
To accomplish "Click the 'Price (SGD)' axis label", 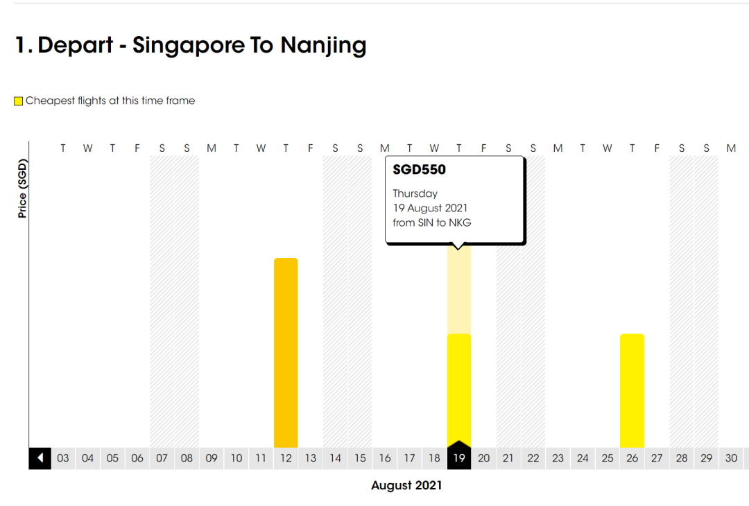I will [22, 189].
